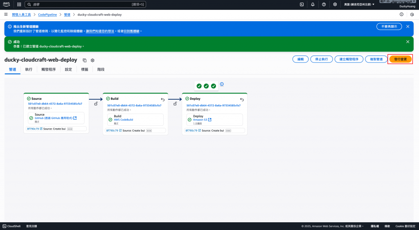
Task: Open Build stage execution ID link
Action: tap(134, 105)
